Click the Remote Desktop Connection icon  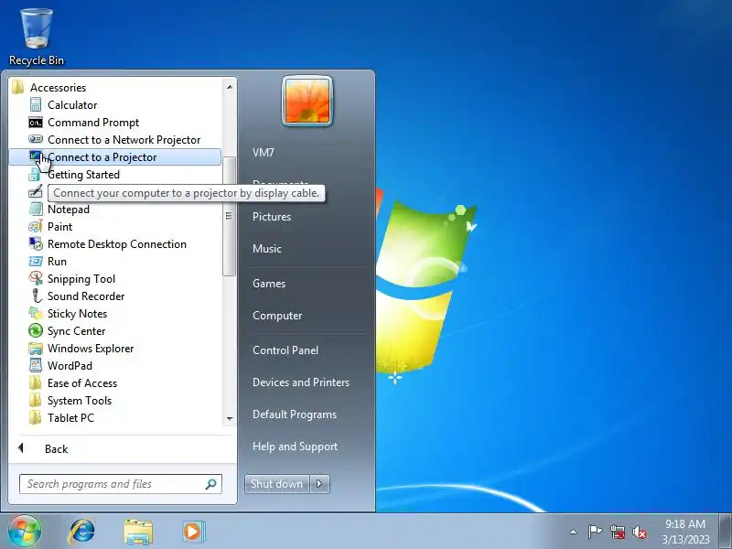point(36,243)
